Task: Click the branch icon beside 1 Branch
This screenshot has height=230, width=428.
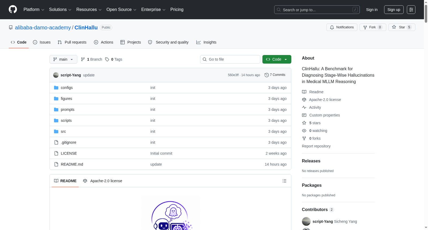Action: 83,59
